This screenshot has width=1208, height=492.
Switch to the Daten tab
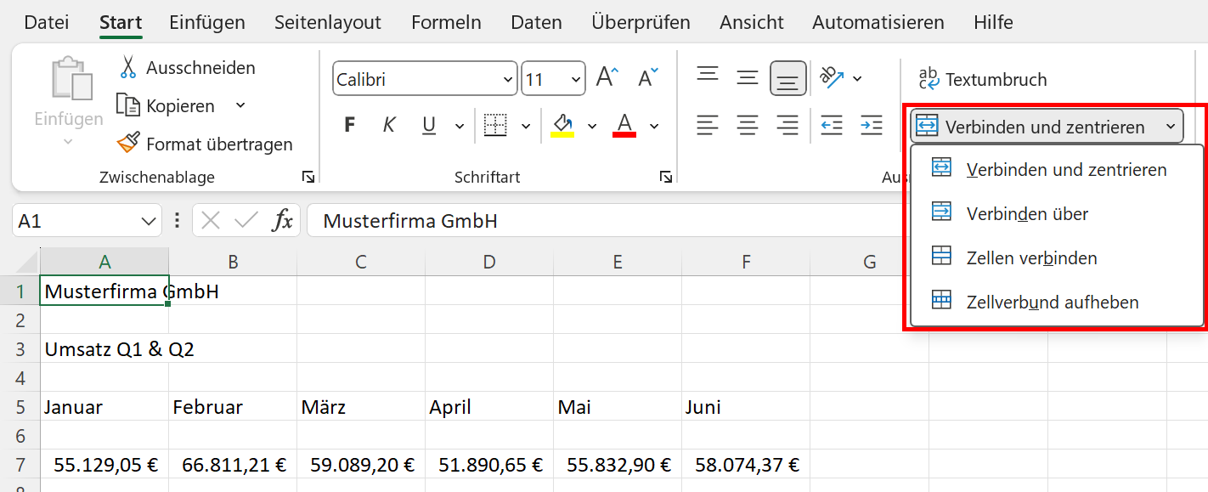(537, 22)
